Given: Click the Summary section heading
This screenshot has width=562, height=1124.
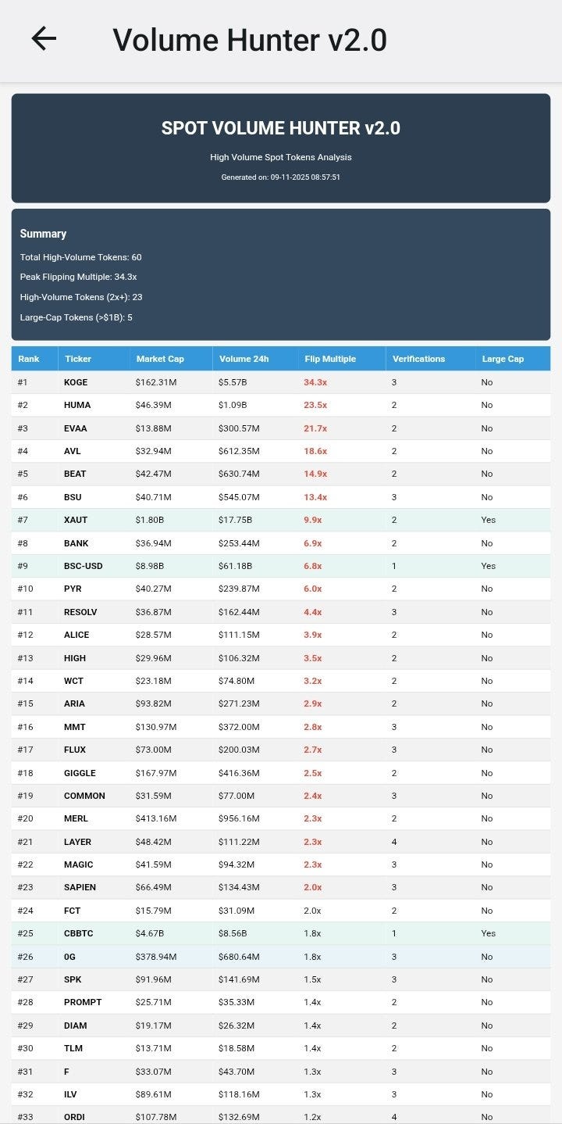Looking at the screenshot, I should 44,233.
